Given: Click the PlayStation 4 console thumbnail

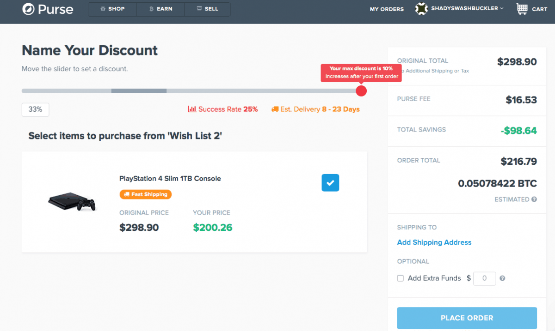Looking at the screenshot, I should coord(72,202).
